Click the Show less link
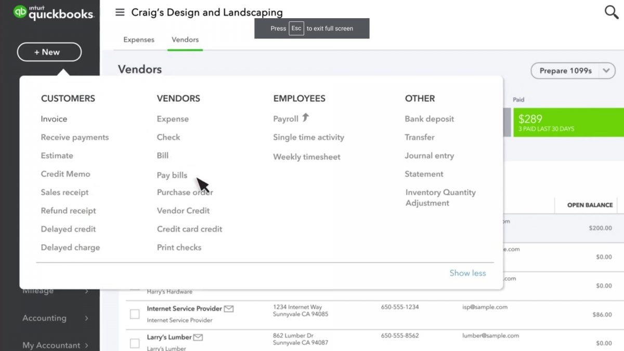 point(467,273)
